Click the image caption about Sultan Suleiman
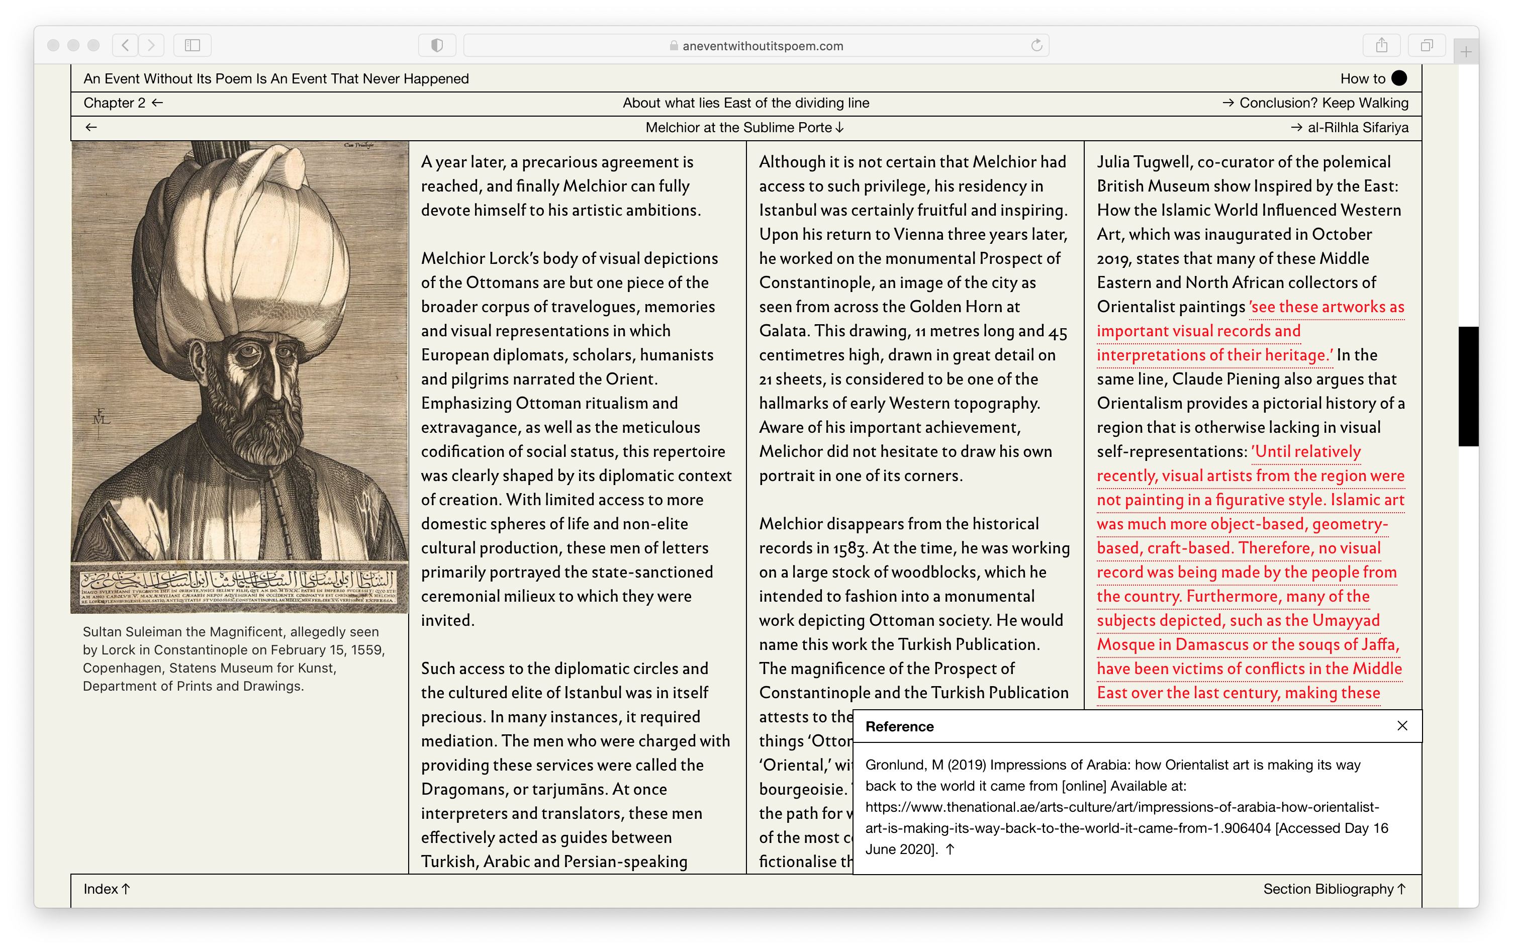Image resolution: width=1513 pixels, height=950 pixels. (x=234, y=658)
